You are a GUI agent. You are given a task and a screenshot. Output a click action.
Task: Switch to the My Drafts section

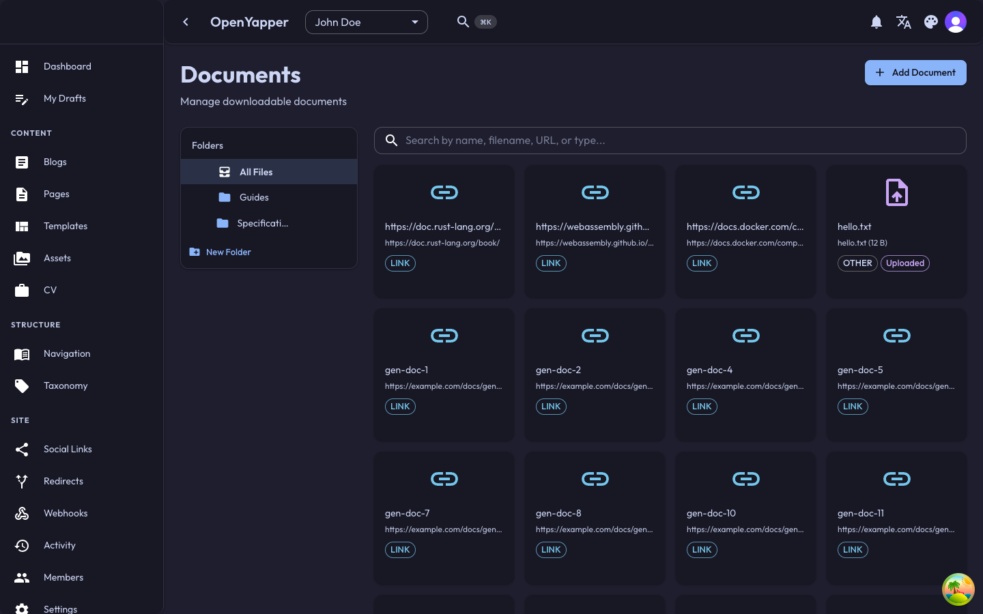[x=65, y=98]
